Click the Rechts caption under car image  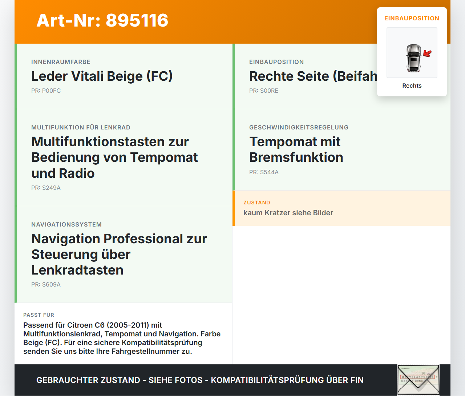tap(412, 86)
